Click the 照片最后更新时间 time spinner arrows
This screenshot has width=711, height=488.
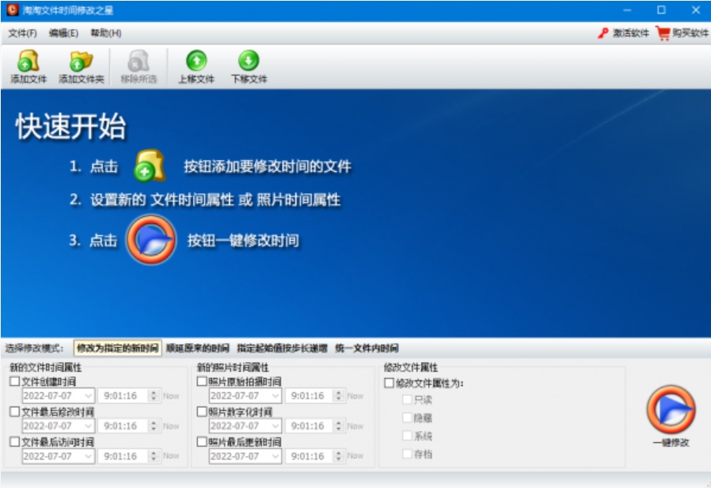338,456
